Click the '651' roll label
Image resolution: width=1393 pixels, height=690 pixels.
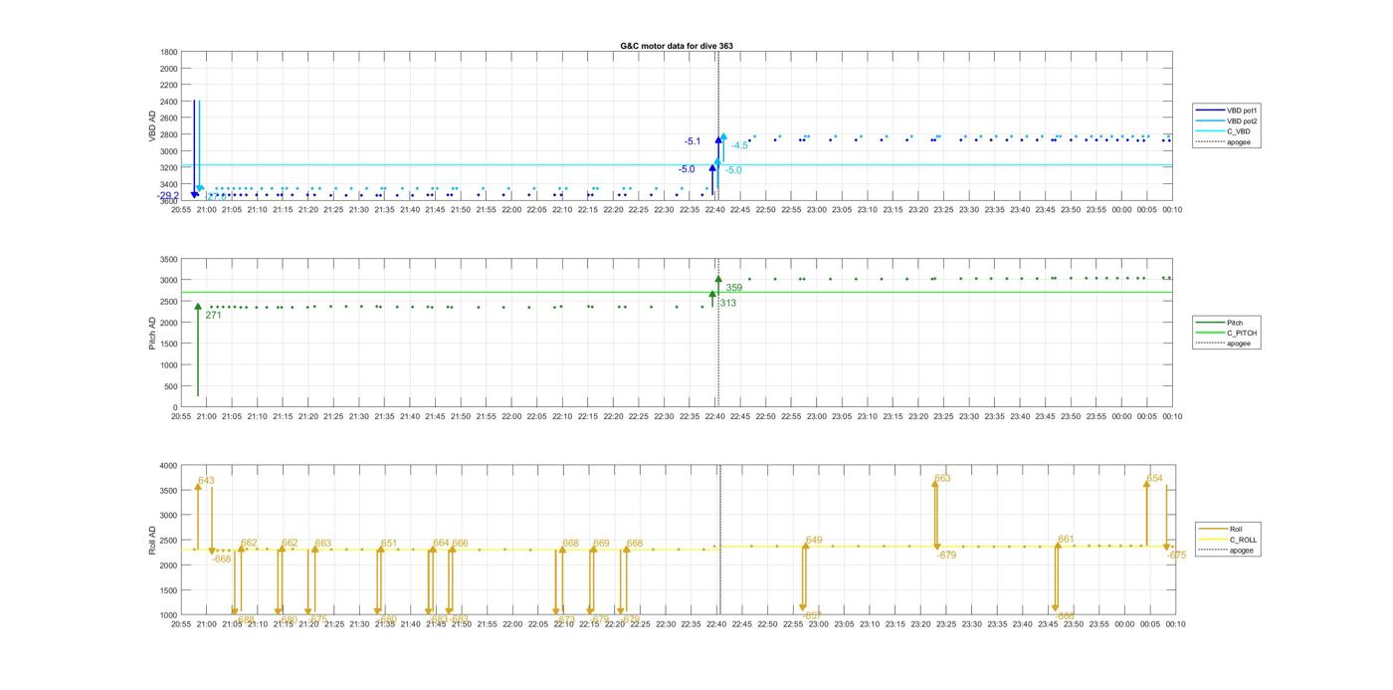point(389,544)
